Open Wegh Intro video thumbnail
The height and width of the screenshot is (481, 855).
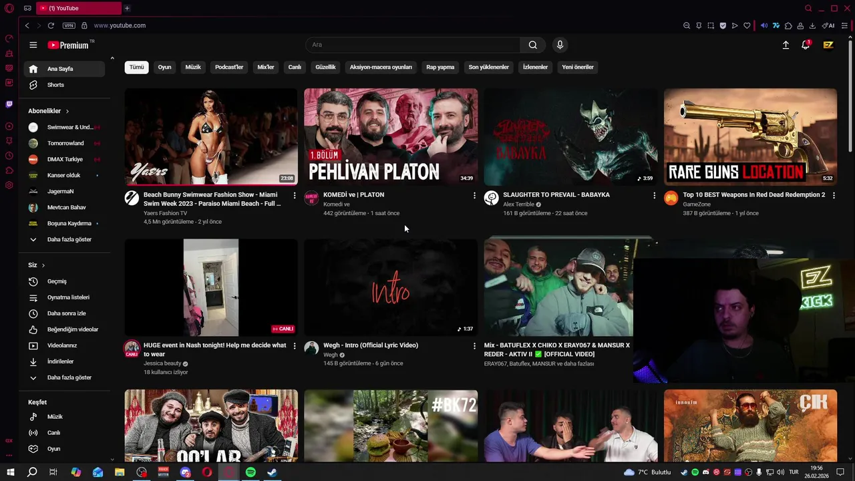coord(391,287)
